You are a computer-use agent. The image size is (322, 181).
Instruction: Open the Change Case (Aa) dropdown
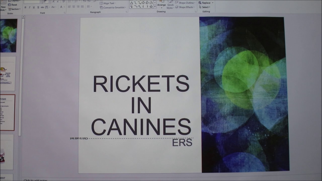point(54,7)
